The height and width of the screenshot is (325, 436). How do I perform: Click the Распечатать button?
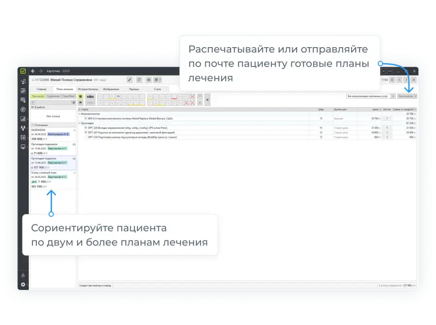click(406, 96)
